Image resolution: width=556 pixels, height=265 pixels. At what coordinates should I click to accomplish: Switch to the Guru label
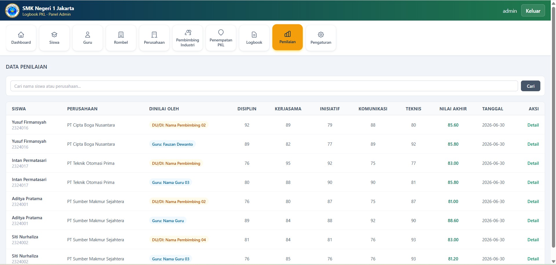87,42
